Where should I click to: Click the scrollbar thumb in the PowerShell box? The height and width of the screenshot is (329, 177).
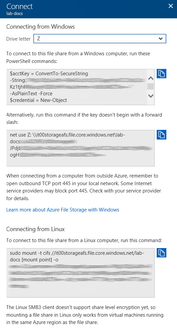pyautogui.click(x=151, y=86)
